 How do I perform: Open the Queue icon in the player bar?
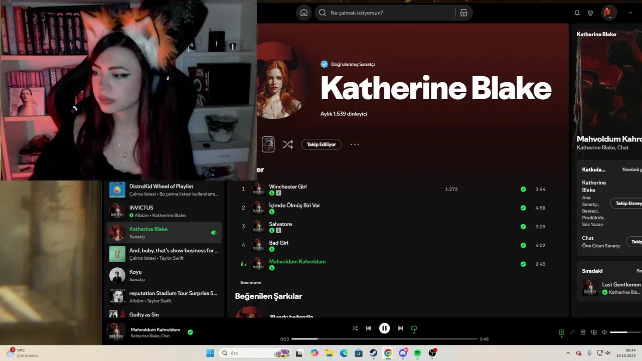[583, 332]
